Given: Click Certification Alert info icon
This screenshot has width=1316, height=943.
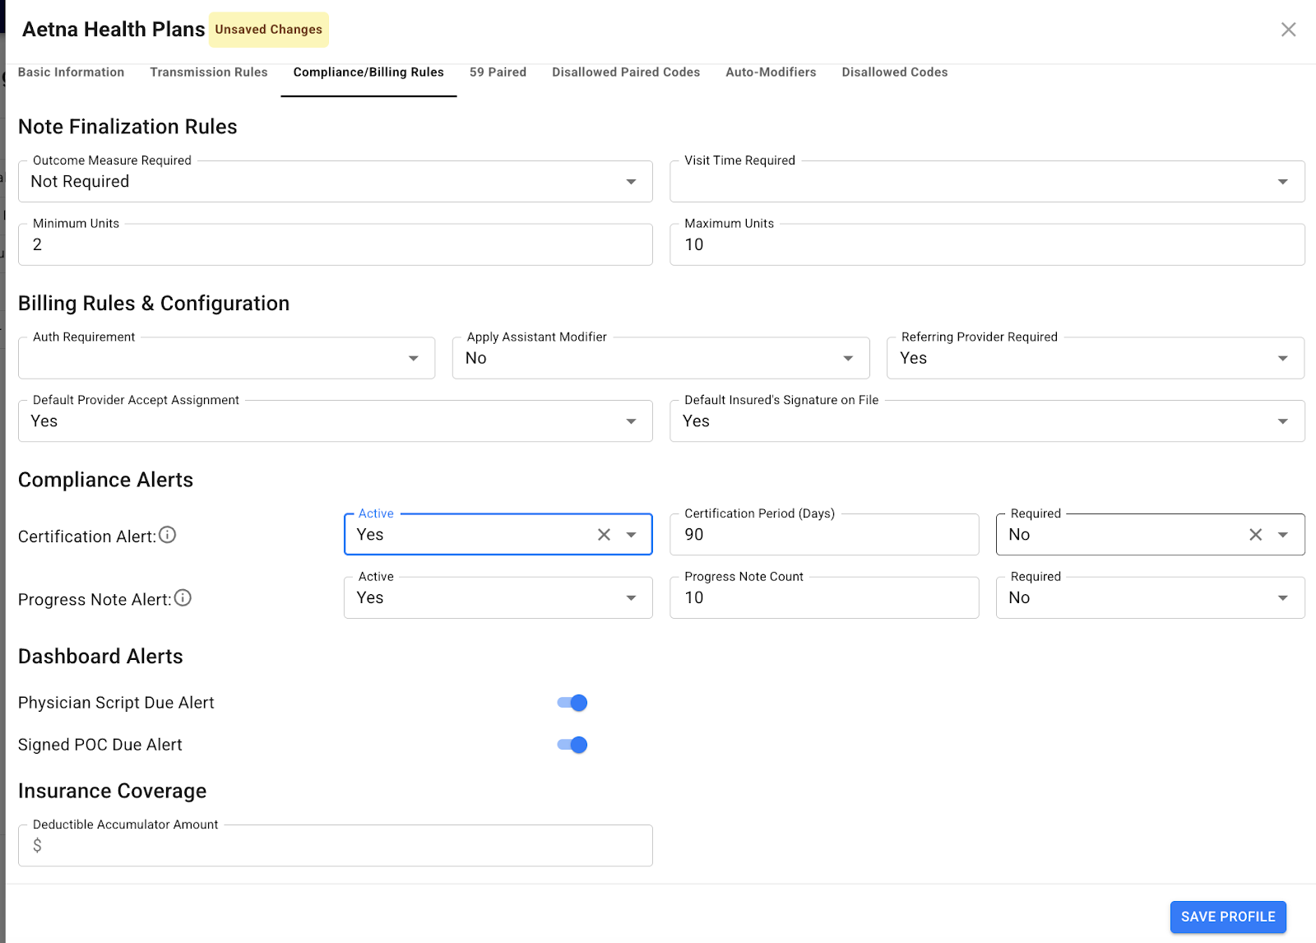Looking at the screenshot, I should click(167, 535).
